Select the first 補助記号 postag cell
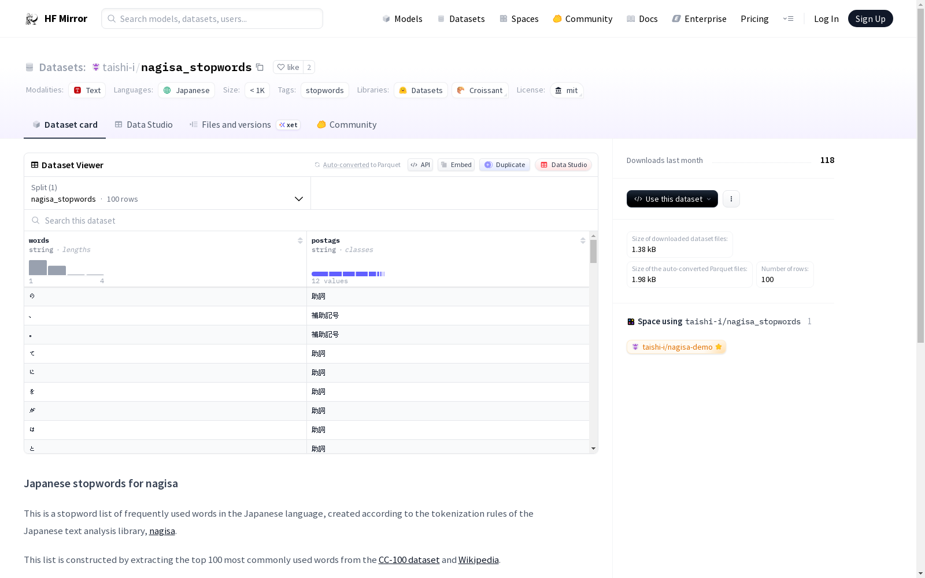 pos(448,316)
